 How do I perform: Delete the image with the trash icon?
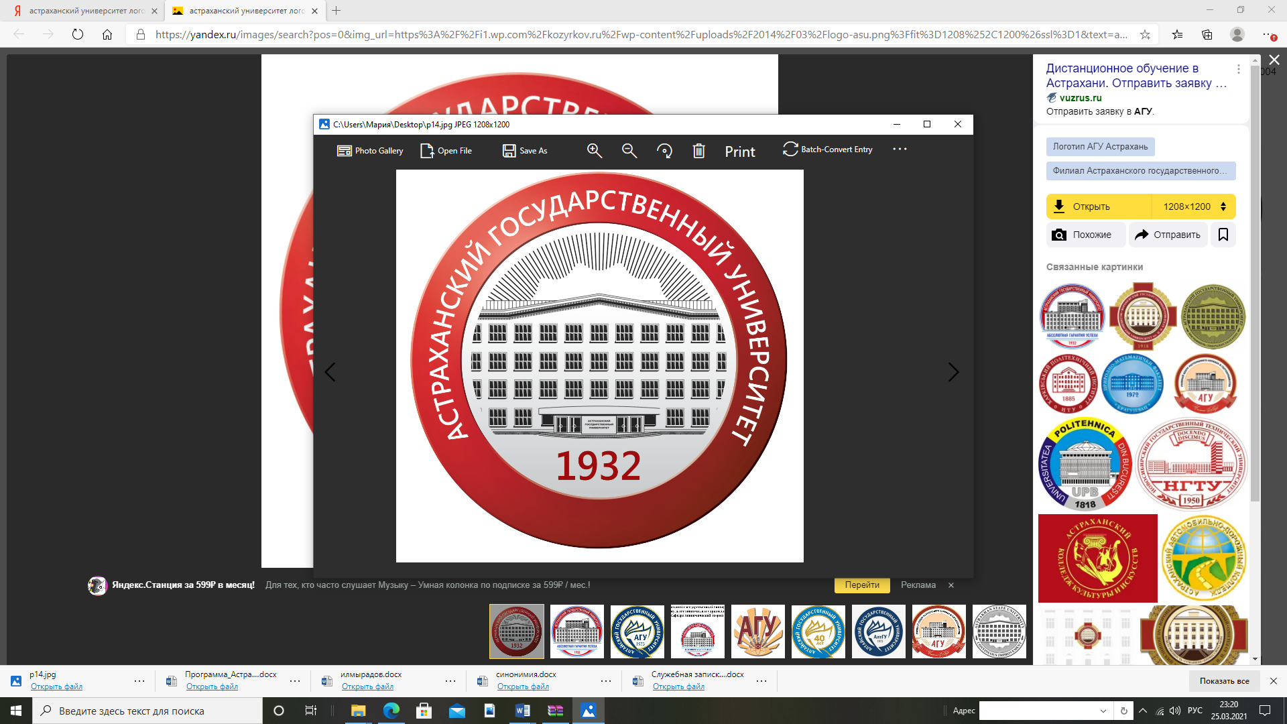pos(698,151)
